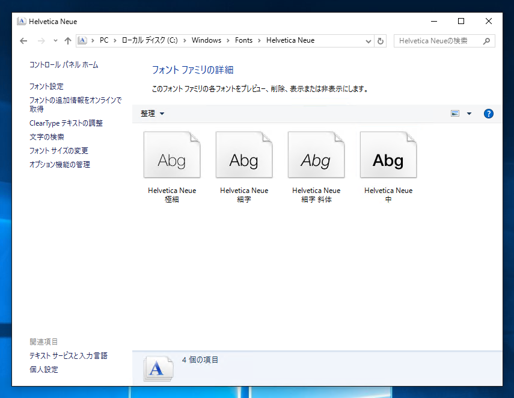Click the forward navigation arrow
514x398 pixels.
41,41
